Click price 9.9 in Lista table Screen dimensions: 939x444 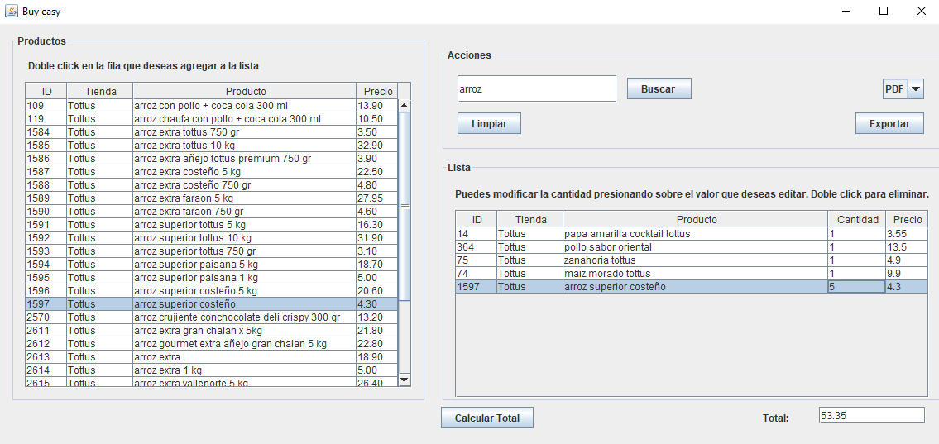[x=907, y=273]
